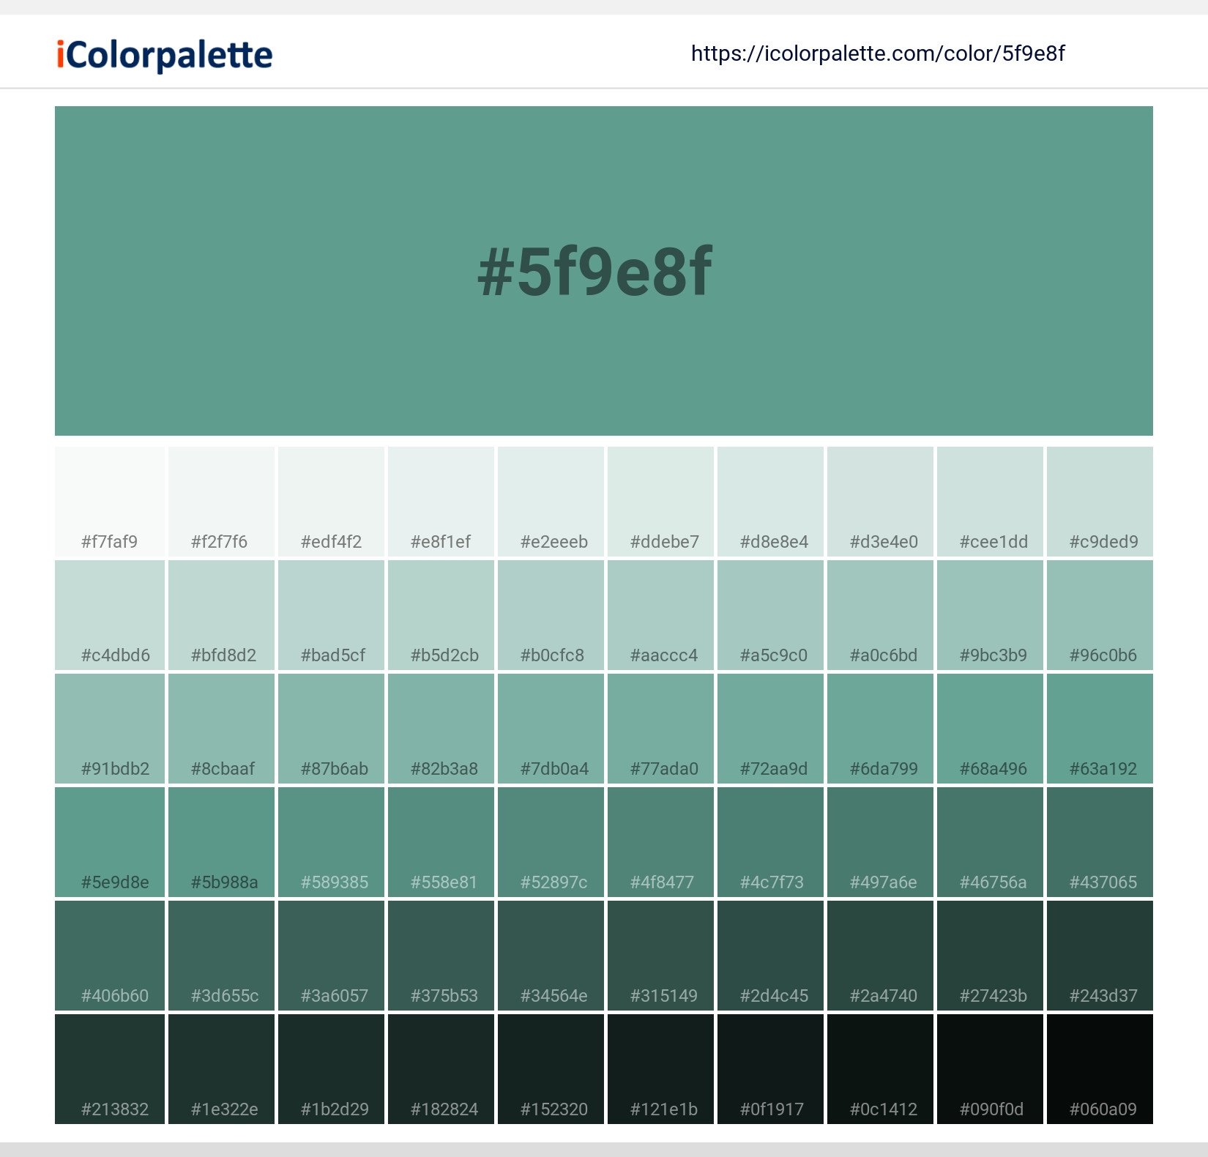Choose the #243d37 color tile
This screenshot has width=1208, height=1157.
tap(1100, 956)
